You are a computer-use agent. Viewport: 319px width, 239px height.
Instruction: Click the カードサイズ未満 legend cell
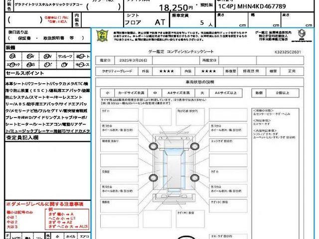click(x=131, y=93)
